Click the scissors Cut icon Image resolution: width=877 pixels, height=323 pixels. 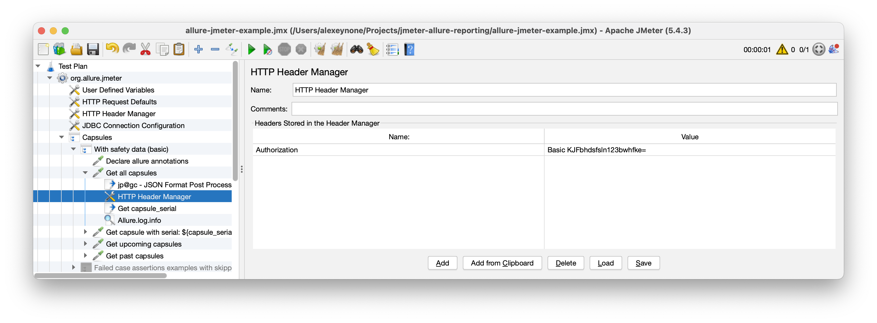145,50
